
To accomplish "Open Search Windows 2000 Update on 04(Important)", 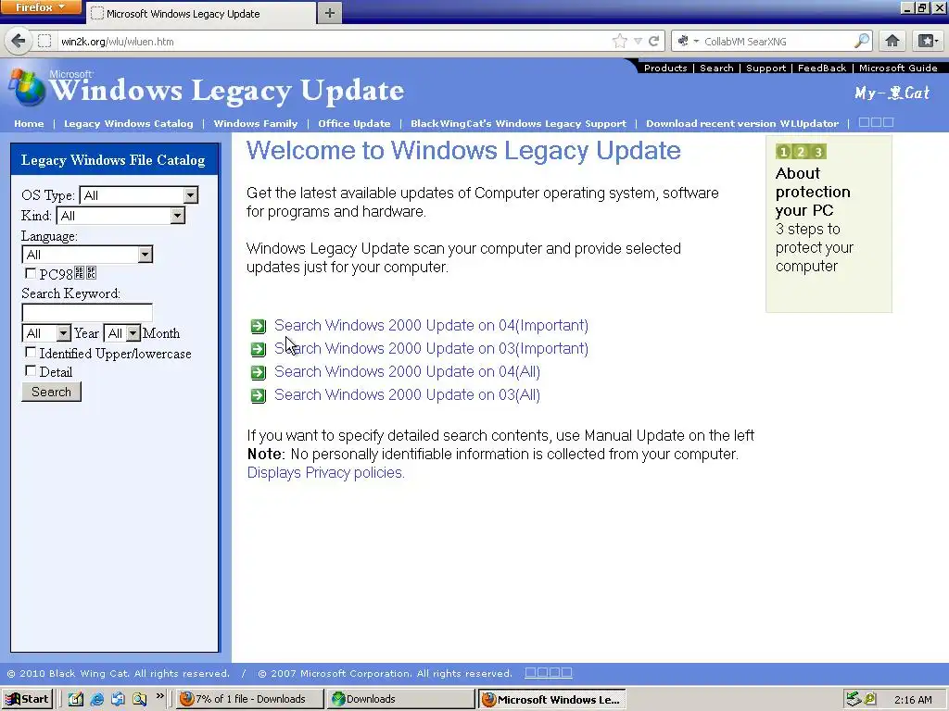I will (431, 325).
